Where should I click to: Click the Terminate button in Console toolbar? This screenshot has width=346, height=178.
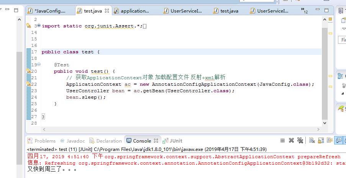point(282,141)
